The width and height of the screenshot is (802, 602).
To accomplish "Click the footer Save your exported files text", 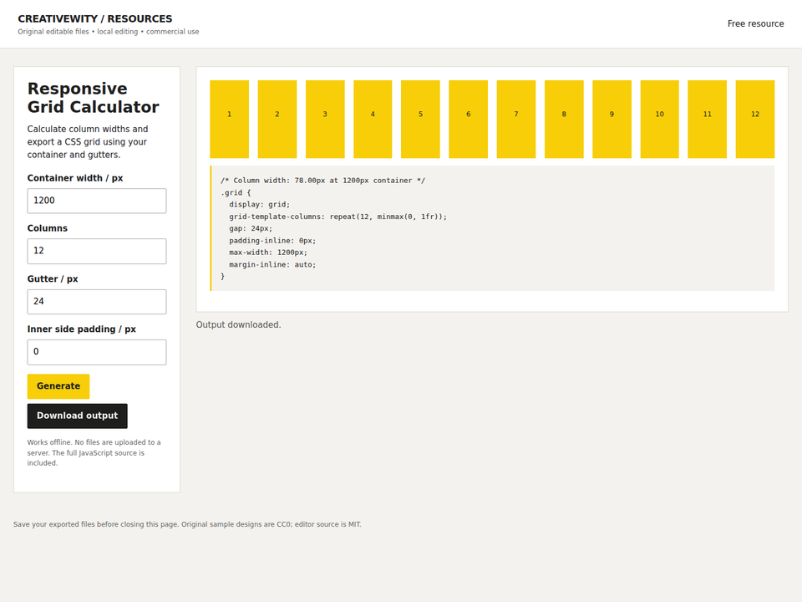I will [187, 524].
